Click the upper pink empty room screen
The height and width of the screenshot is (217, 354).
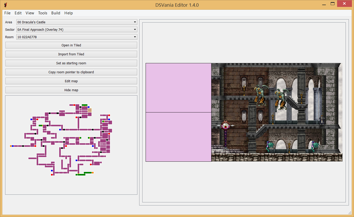pyautogui.click(x=178, y=88)
